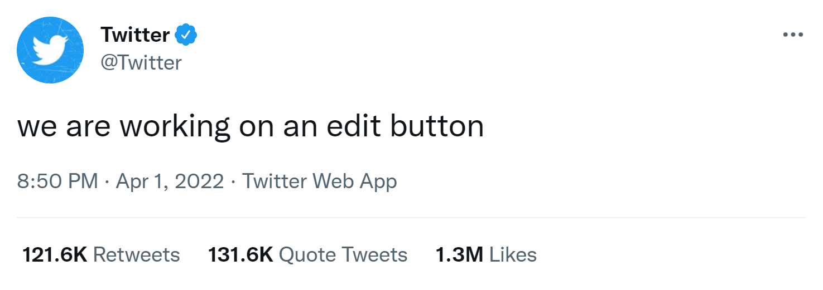View the Retweets list
The width and height of the screenshot is (823, 290).
point(136,255)
